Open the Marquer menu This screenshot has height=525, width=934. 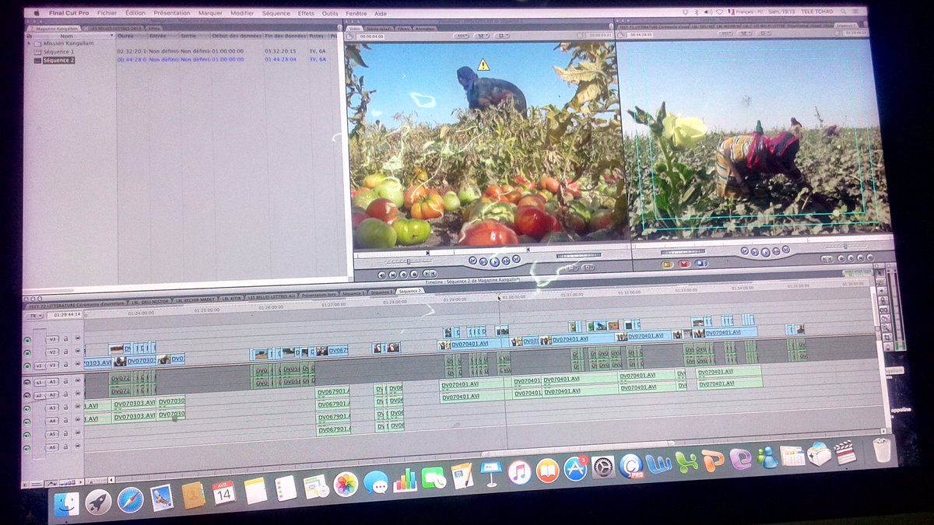[210, 13]
